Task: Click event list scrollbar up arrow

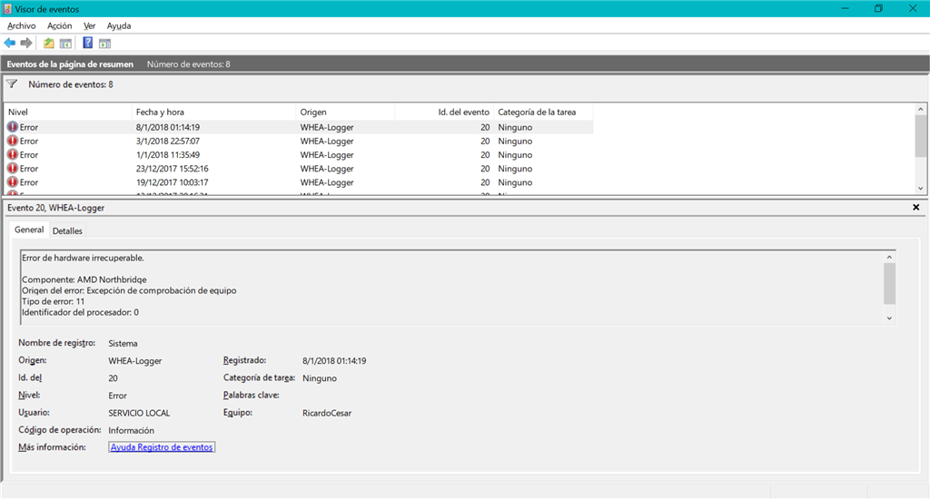Action: tap(921, 109)
